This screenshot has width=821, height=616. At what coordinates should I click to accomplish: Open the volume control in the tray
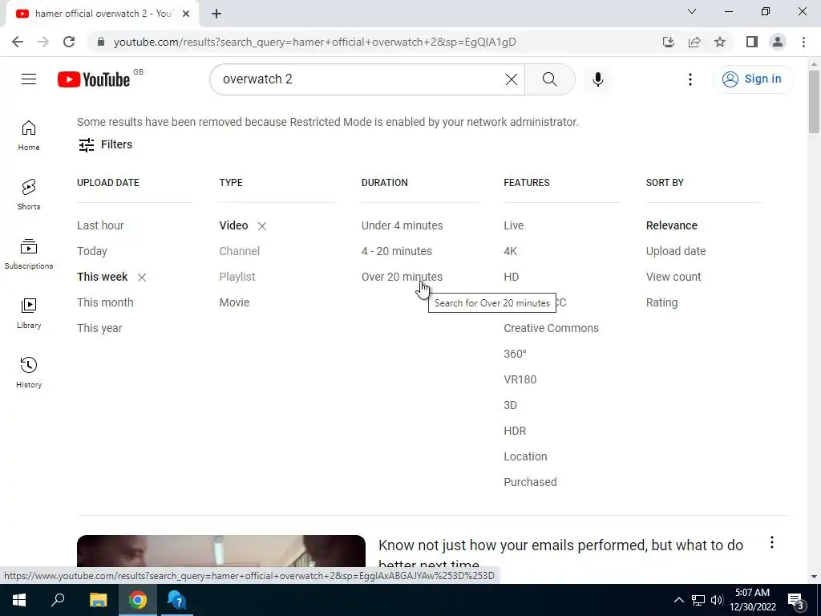[x=717, y=600]
